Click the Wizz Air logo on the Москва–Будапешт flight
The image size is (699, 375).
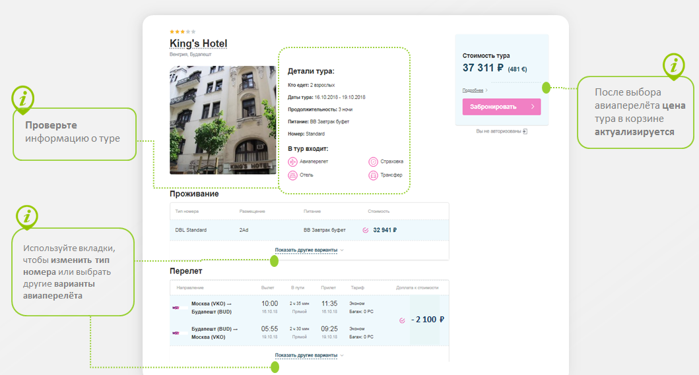pos(176,308)
